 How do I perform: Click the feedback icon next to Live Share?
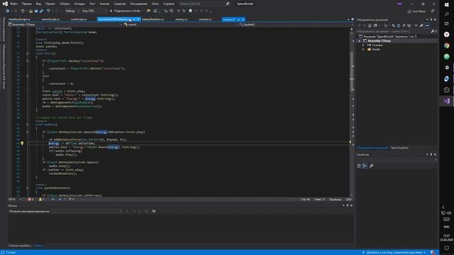click(433, 11)
